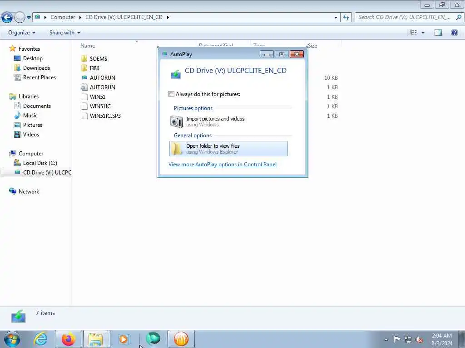This screenshot has height=348, width=465.
Task: Open the Windows Start button
Action: (12, 339)
